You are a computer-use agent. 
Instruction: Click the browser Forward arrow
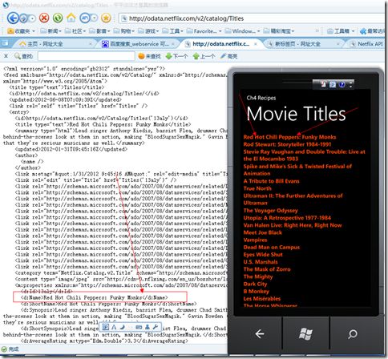[x=24, y=18]
